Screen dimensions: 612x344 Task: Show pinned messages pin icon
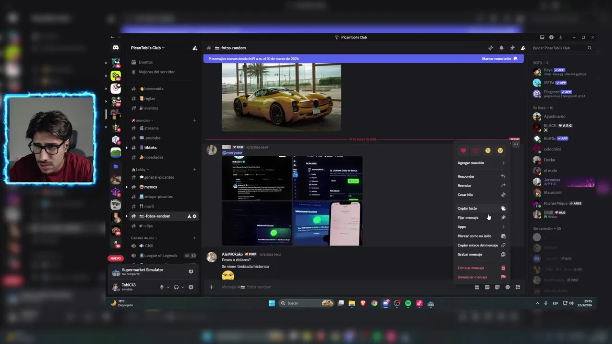[512, 48]
